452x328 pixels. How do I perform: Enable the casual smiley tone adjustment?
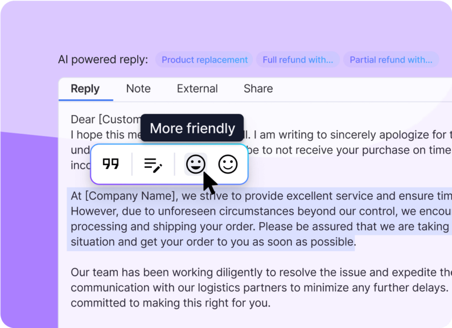(228, 163)
